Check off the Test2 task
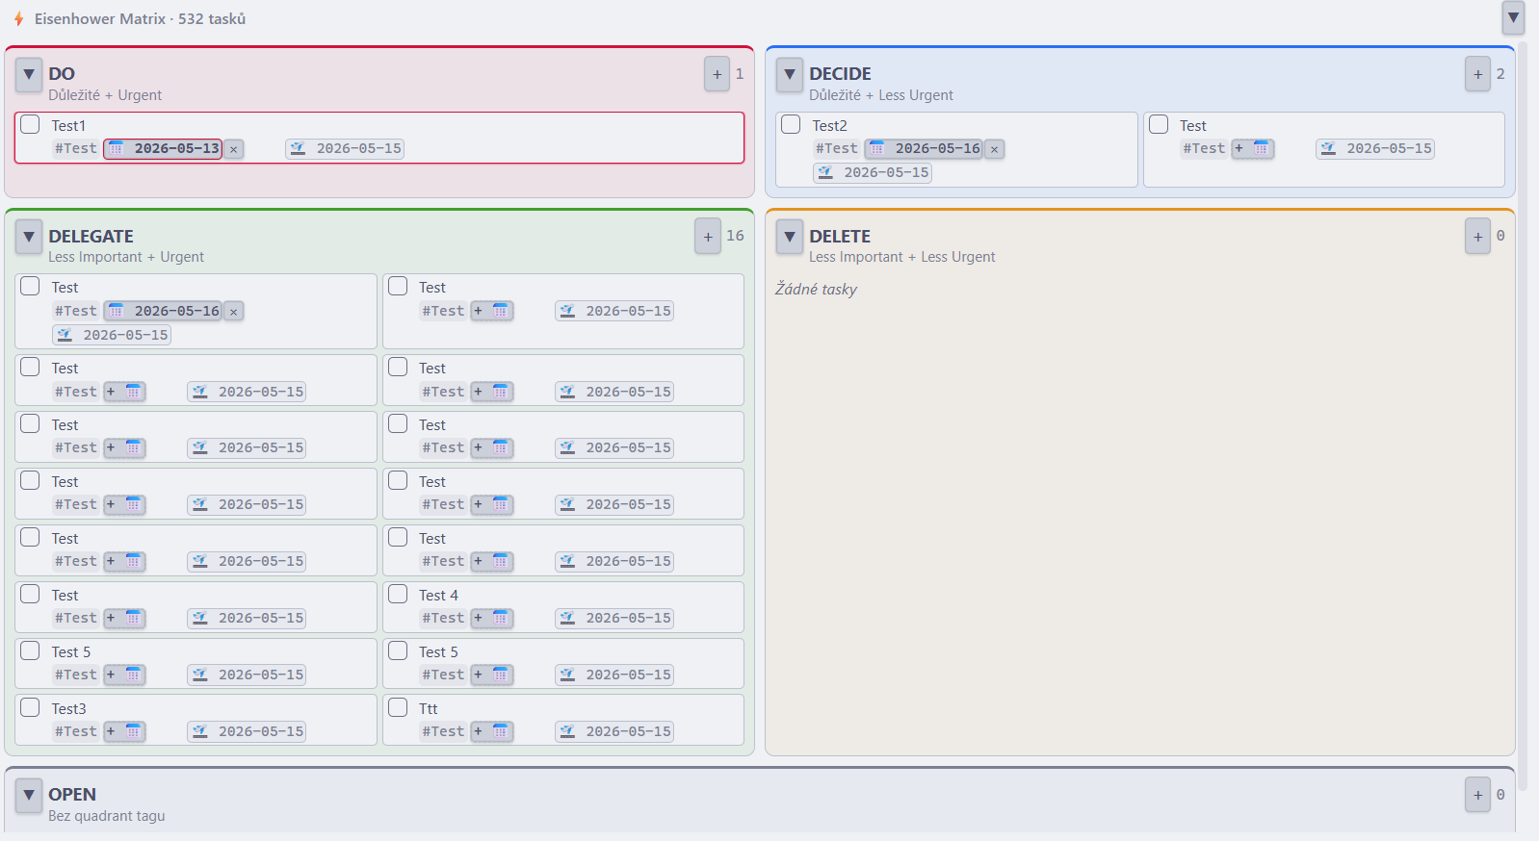Viewport: 1539px width, 841px height. coord(791,124)
